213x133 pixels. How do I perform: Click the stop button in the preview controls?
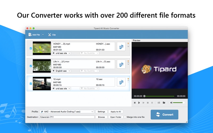[x=148, y=103]
